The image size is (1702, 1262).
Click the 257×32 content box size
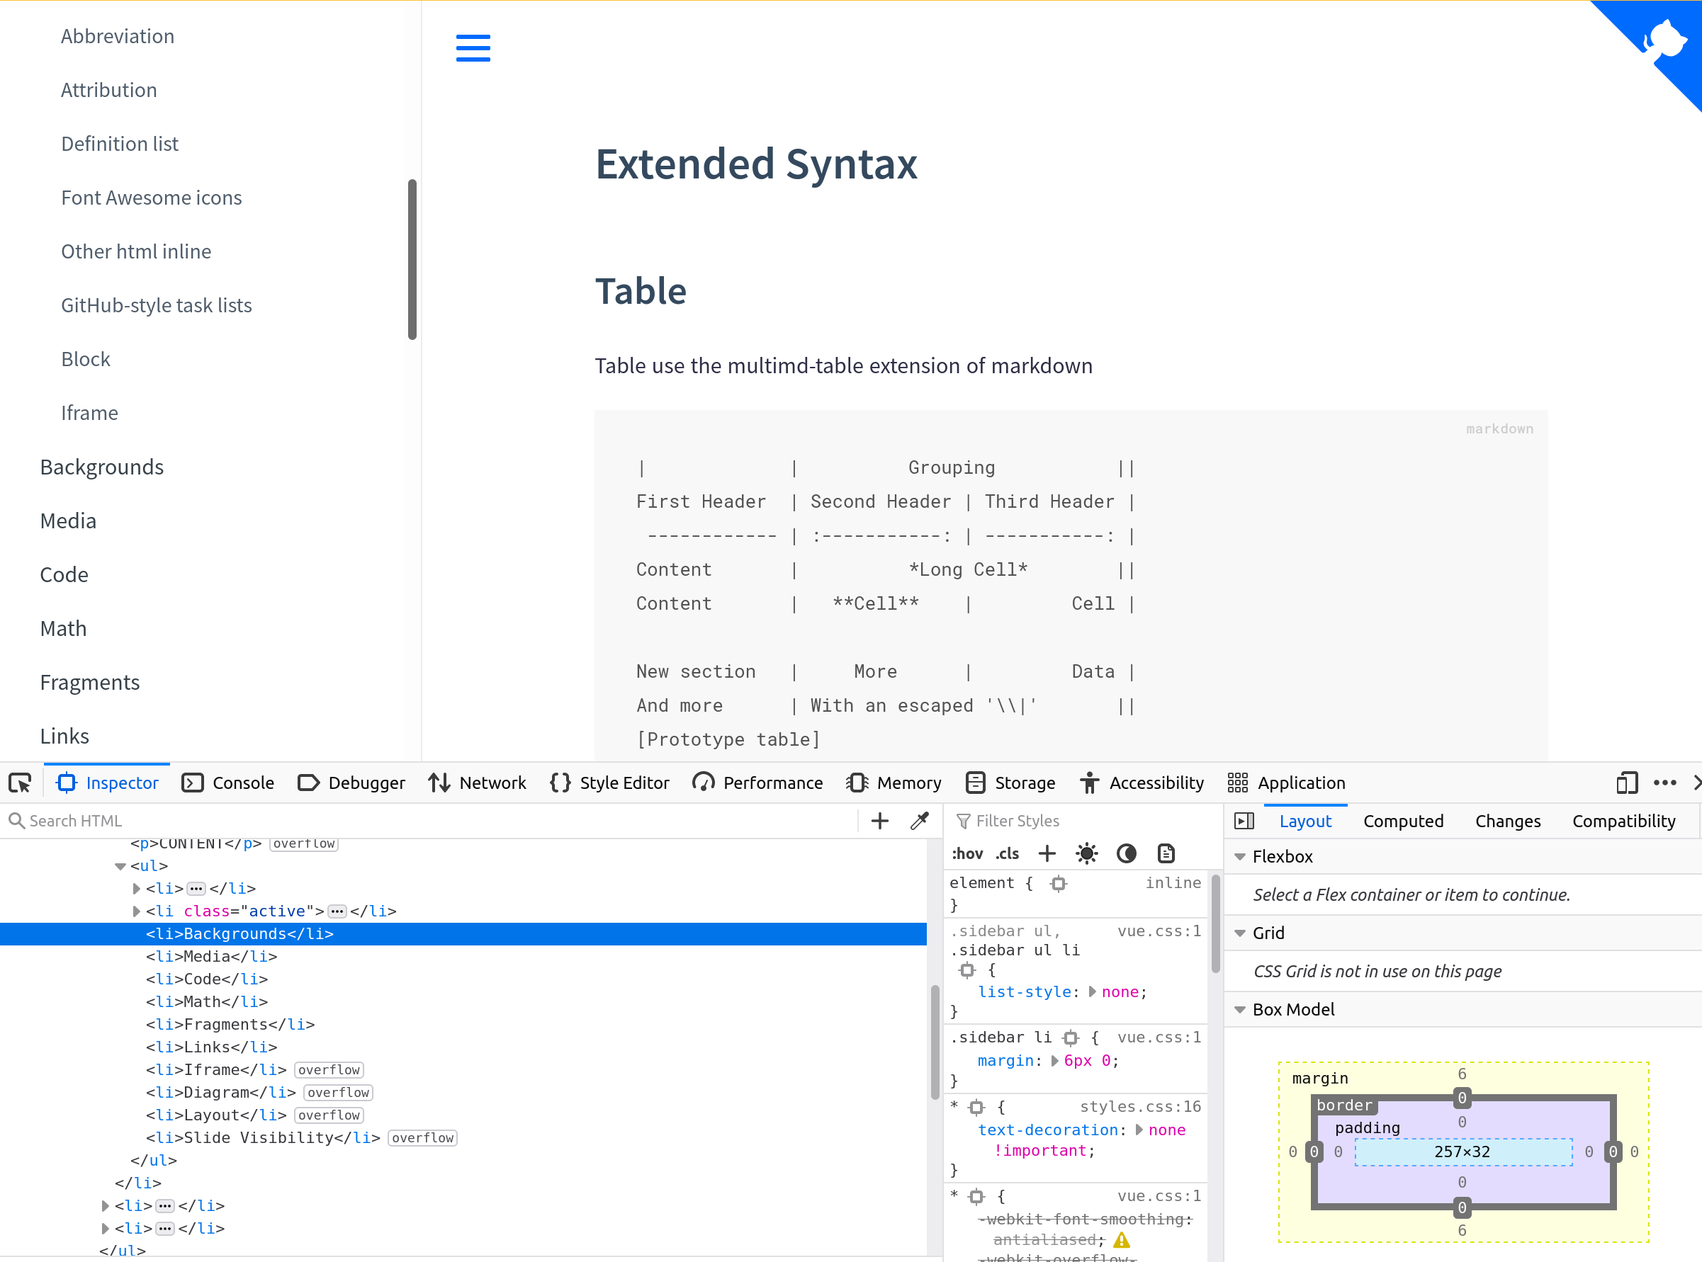point(1461,1152)
